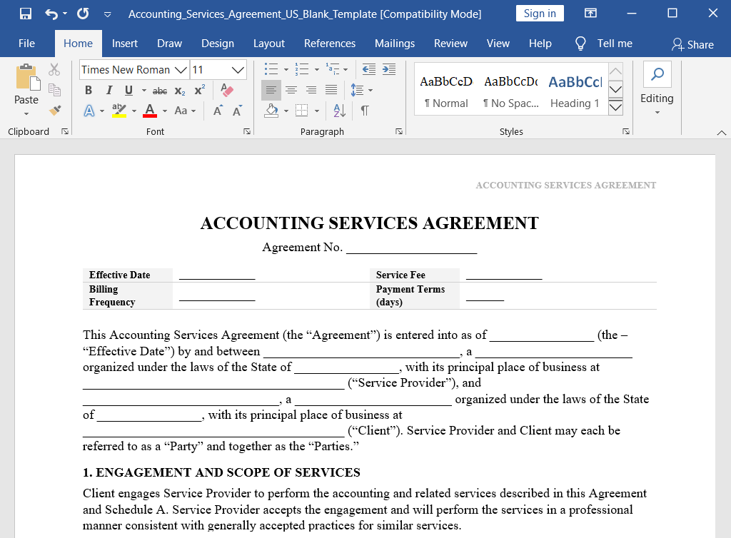Click the Sign in button

540,13
